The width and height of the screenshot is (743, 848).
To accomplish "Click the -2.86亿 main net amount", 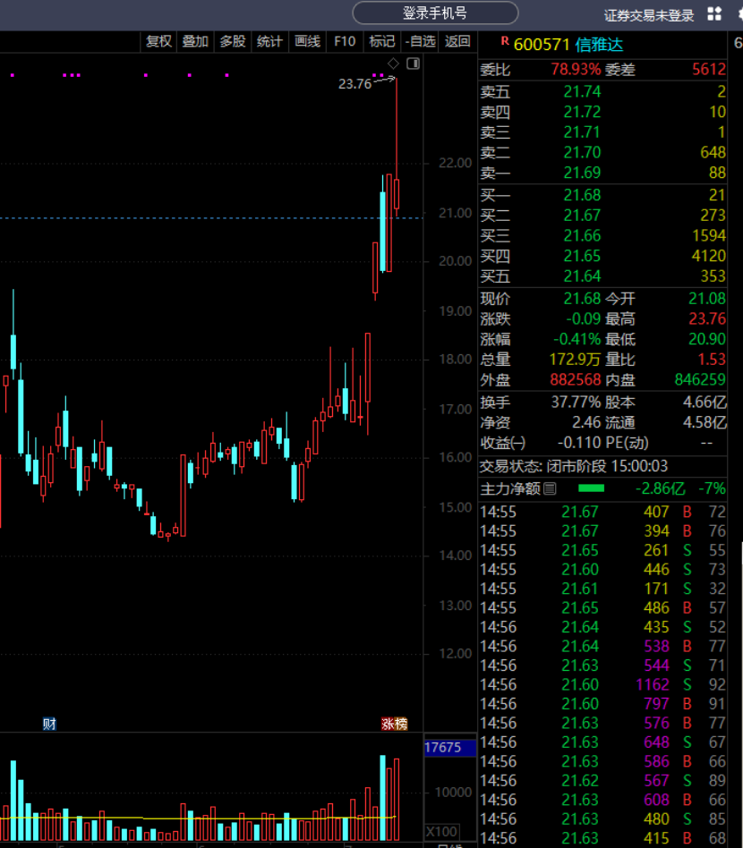I will [660, 489].
